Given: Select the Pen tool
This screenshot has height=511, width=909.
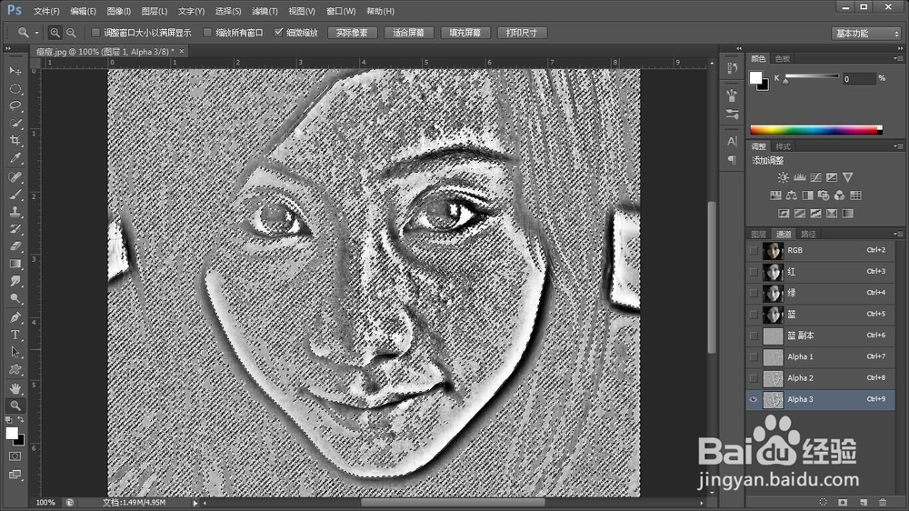Looking at the screenshot, I should [15, 317].
